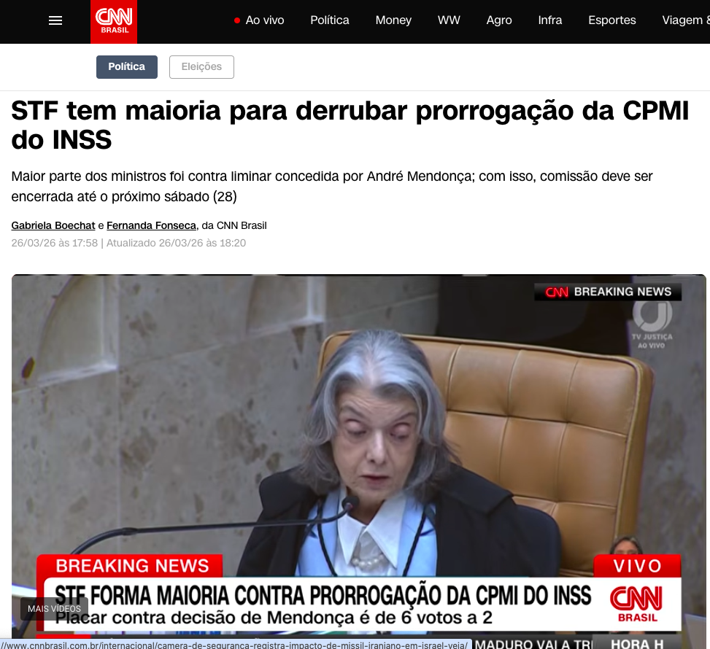The height and width of the screenshot is (649, 710).
Task: Click the CNN Brasil logo
Action: 114,22
